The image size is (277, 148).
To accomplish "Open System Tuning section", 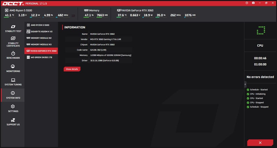I will pos(13,82).
